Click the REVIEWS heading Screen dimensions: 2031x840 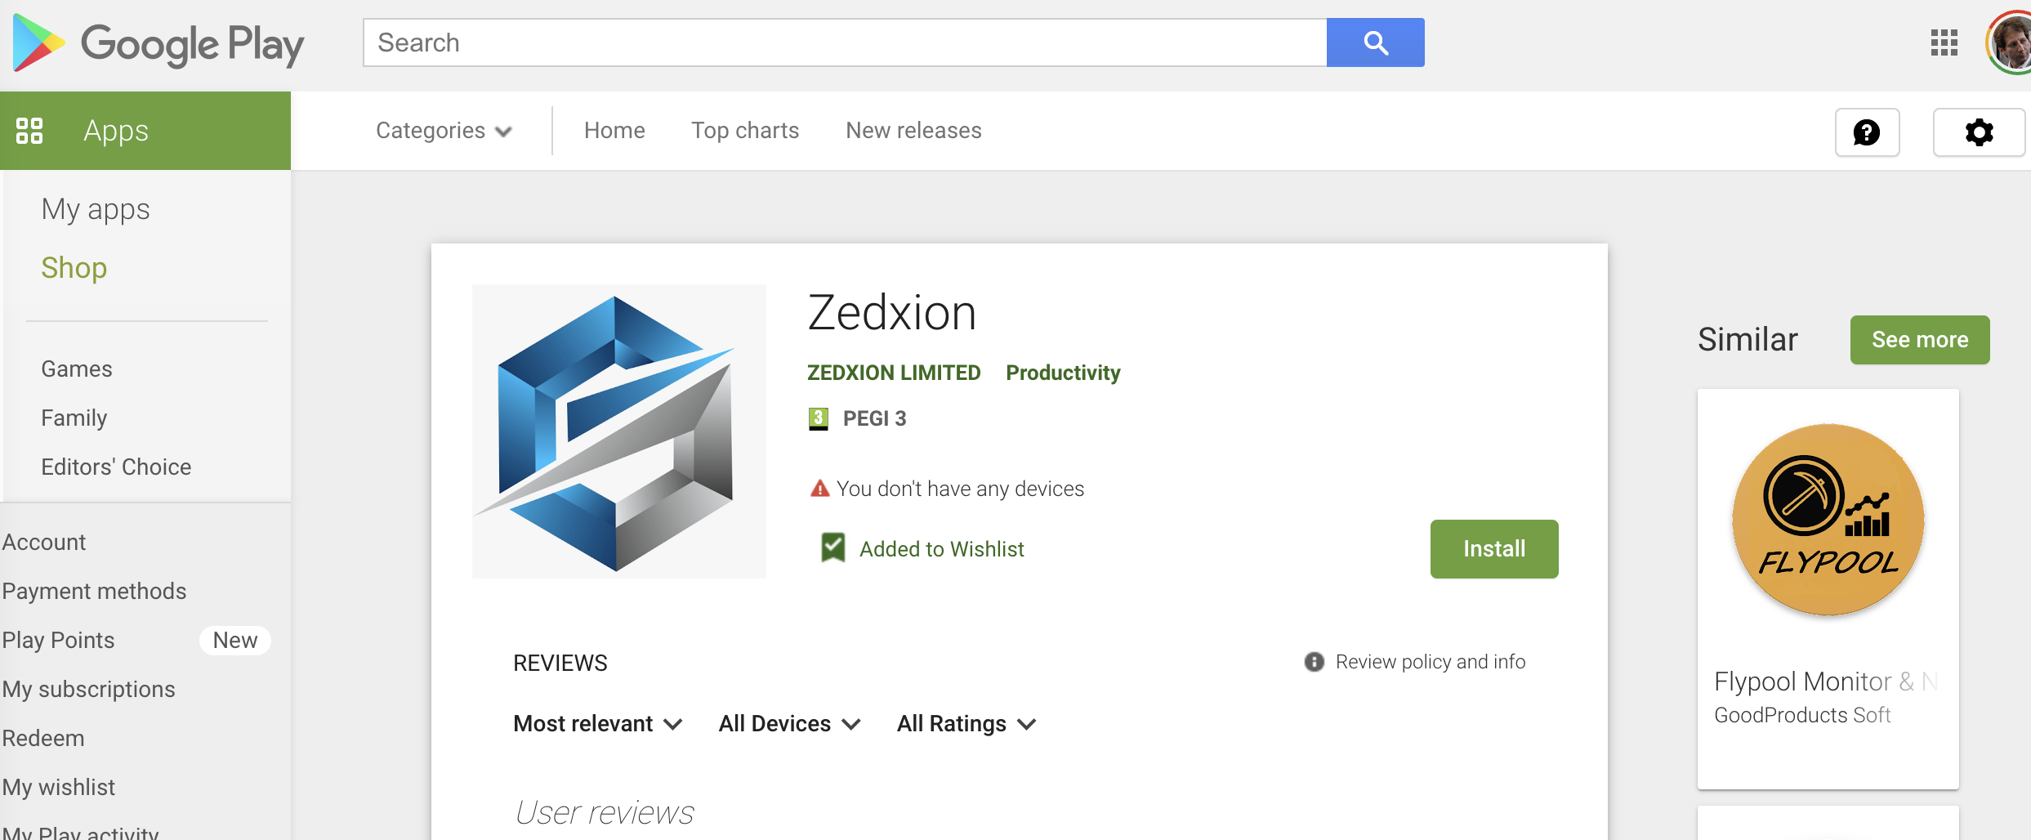[560, 663]
